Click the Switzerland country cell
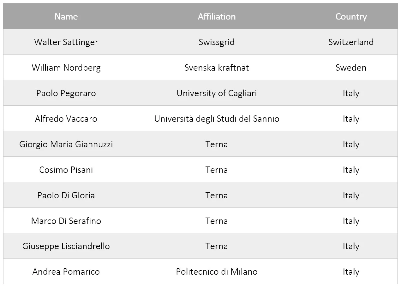 click(x=351, y=42)
